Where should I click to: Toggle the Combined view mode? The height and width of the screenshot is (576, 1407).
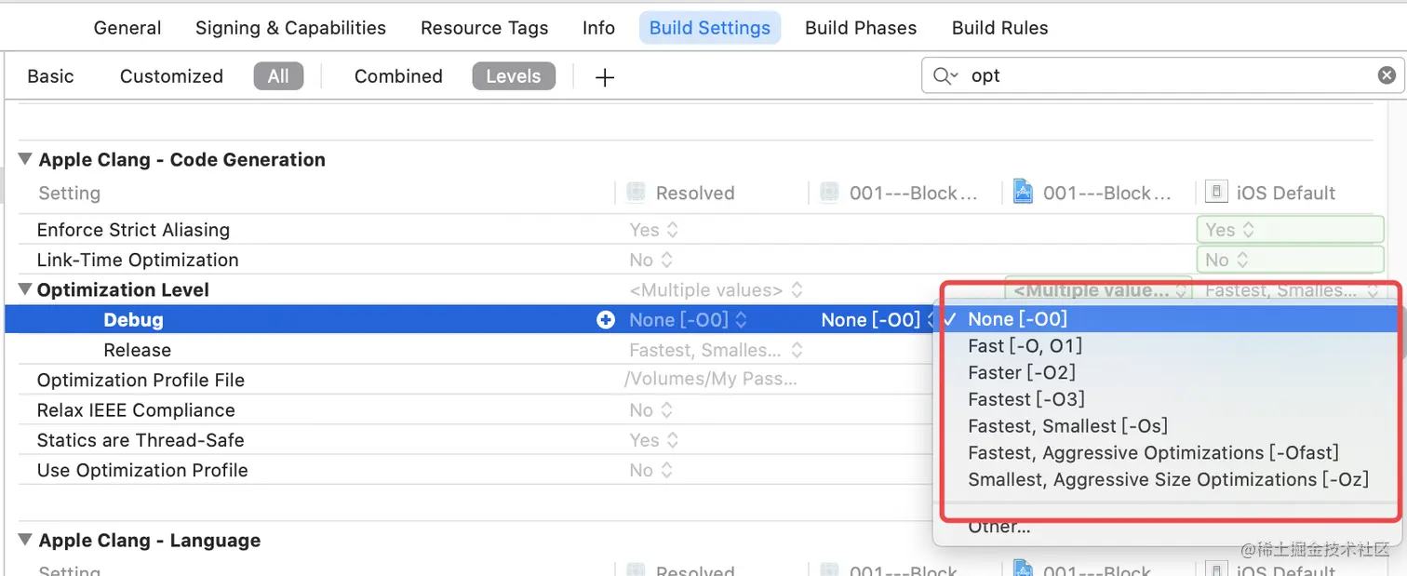point(398,76)
